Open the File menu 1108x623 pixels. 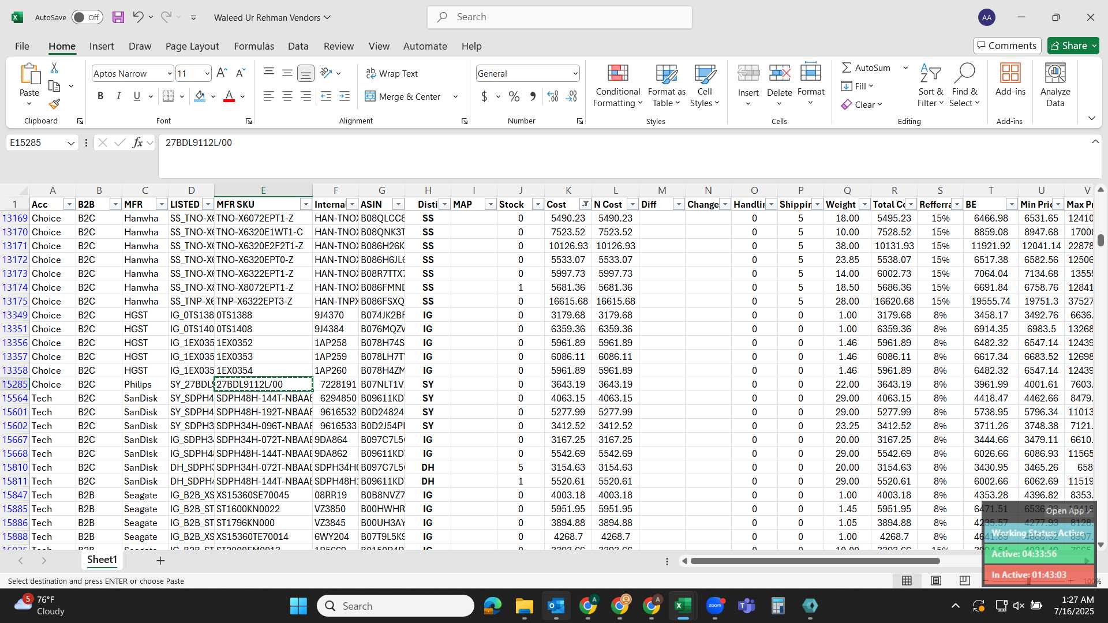22,46
